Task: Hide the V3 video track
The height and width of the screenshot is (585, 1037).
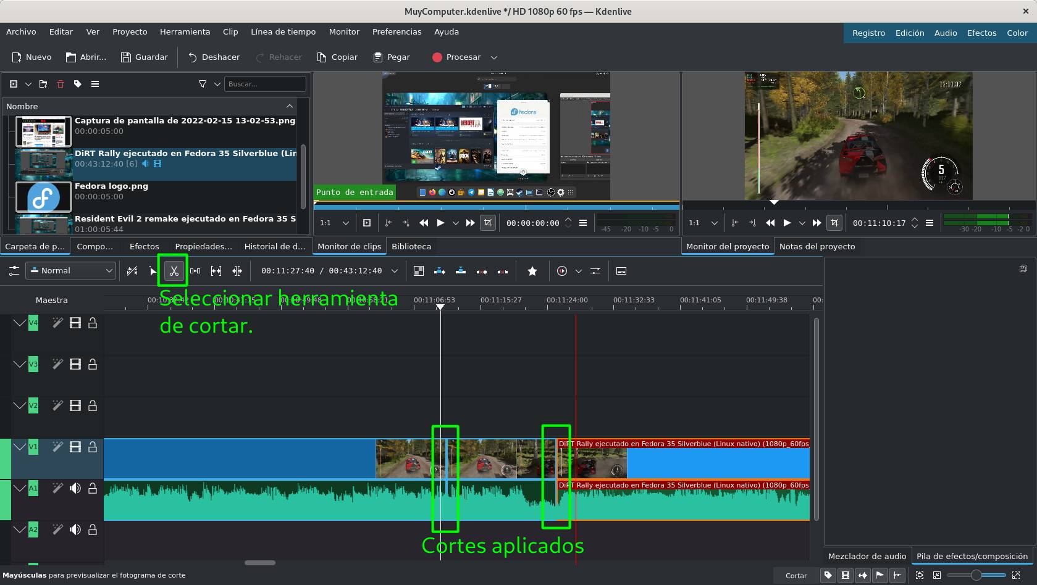Action: [x=75, y=364]
